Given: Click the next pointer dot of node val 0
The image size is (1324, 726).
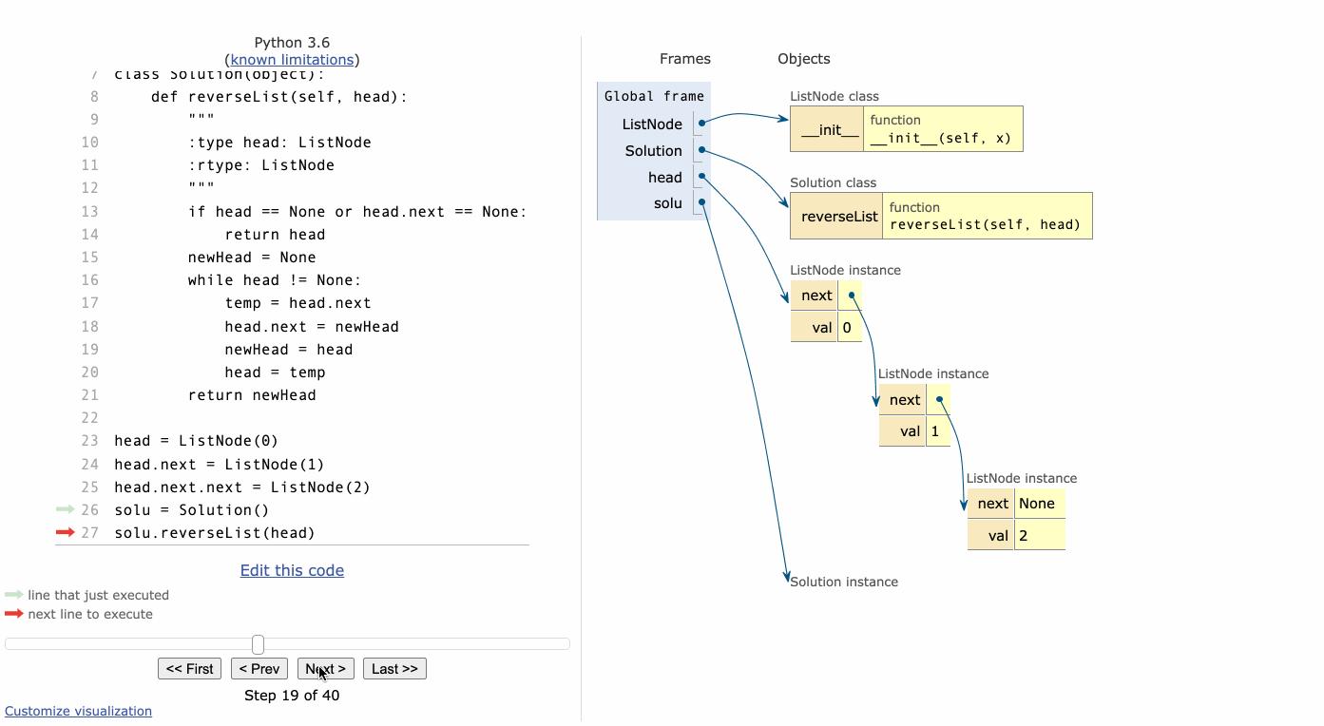Looking at the screenshot, I should 852,296.
